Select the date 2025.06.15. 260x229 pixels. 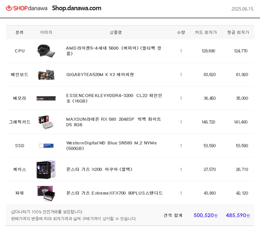click(243, 9)
